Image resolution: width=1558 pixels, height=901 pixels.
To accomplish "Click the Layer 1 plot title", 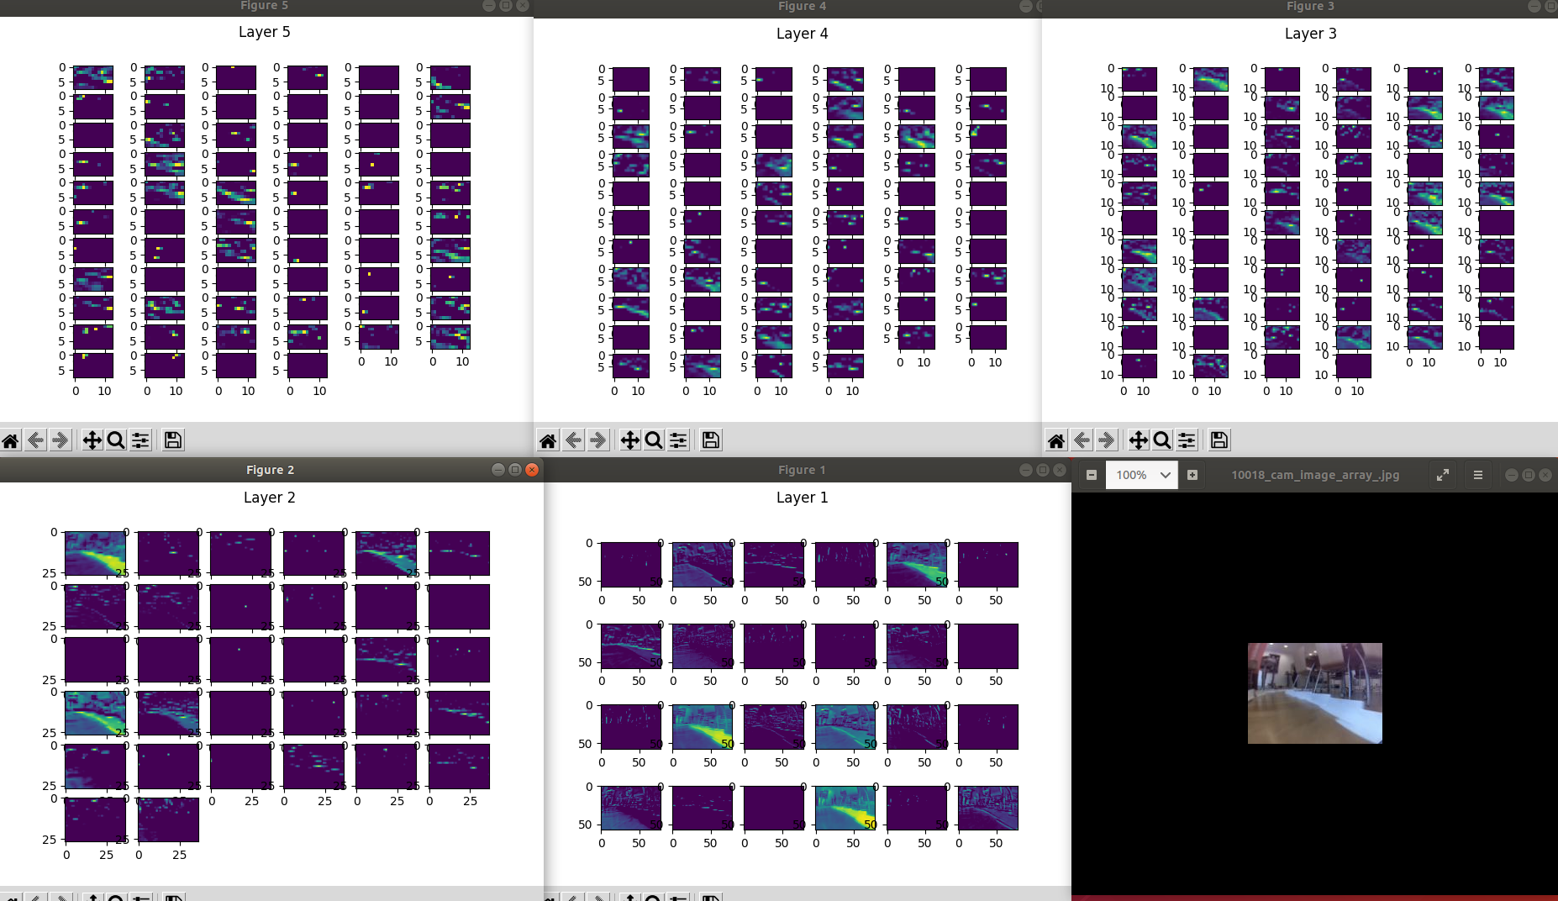I will (x=803, y=498).
